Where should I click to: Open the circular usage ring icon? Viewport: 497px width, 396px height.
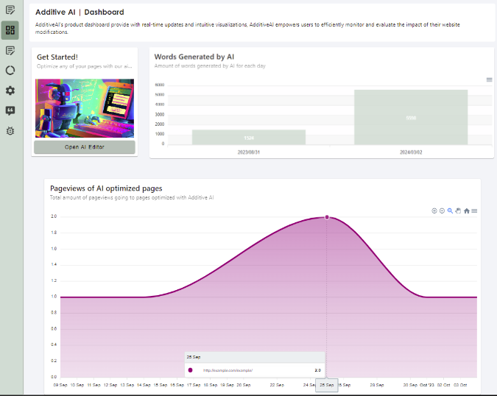[x=10, y=71]
